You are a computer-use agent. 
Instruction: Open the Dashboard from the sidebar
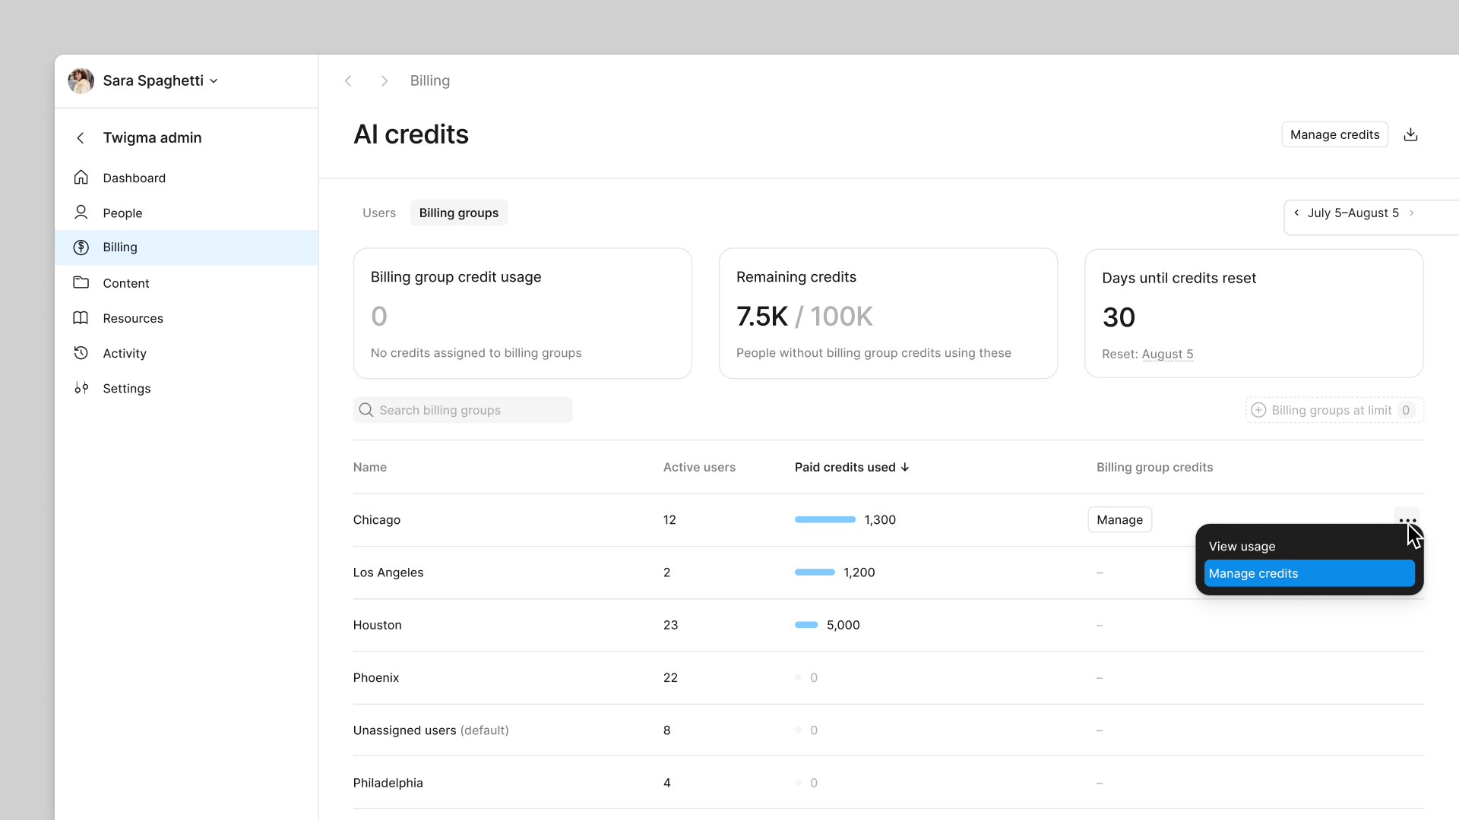pos(134,178)
